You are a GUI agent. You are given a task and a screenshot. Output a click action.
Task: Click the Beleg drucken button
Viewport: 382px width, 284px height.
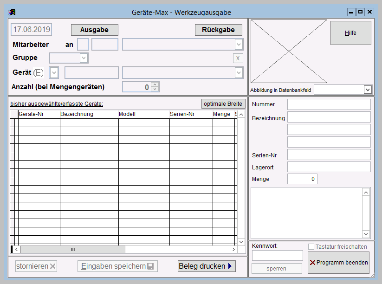tap(207, 266)
